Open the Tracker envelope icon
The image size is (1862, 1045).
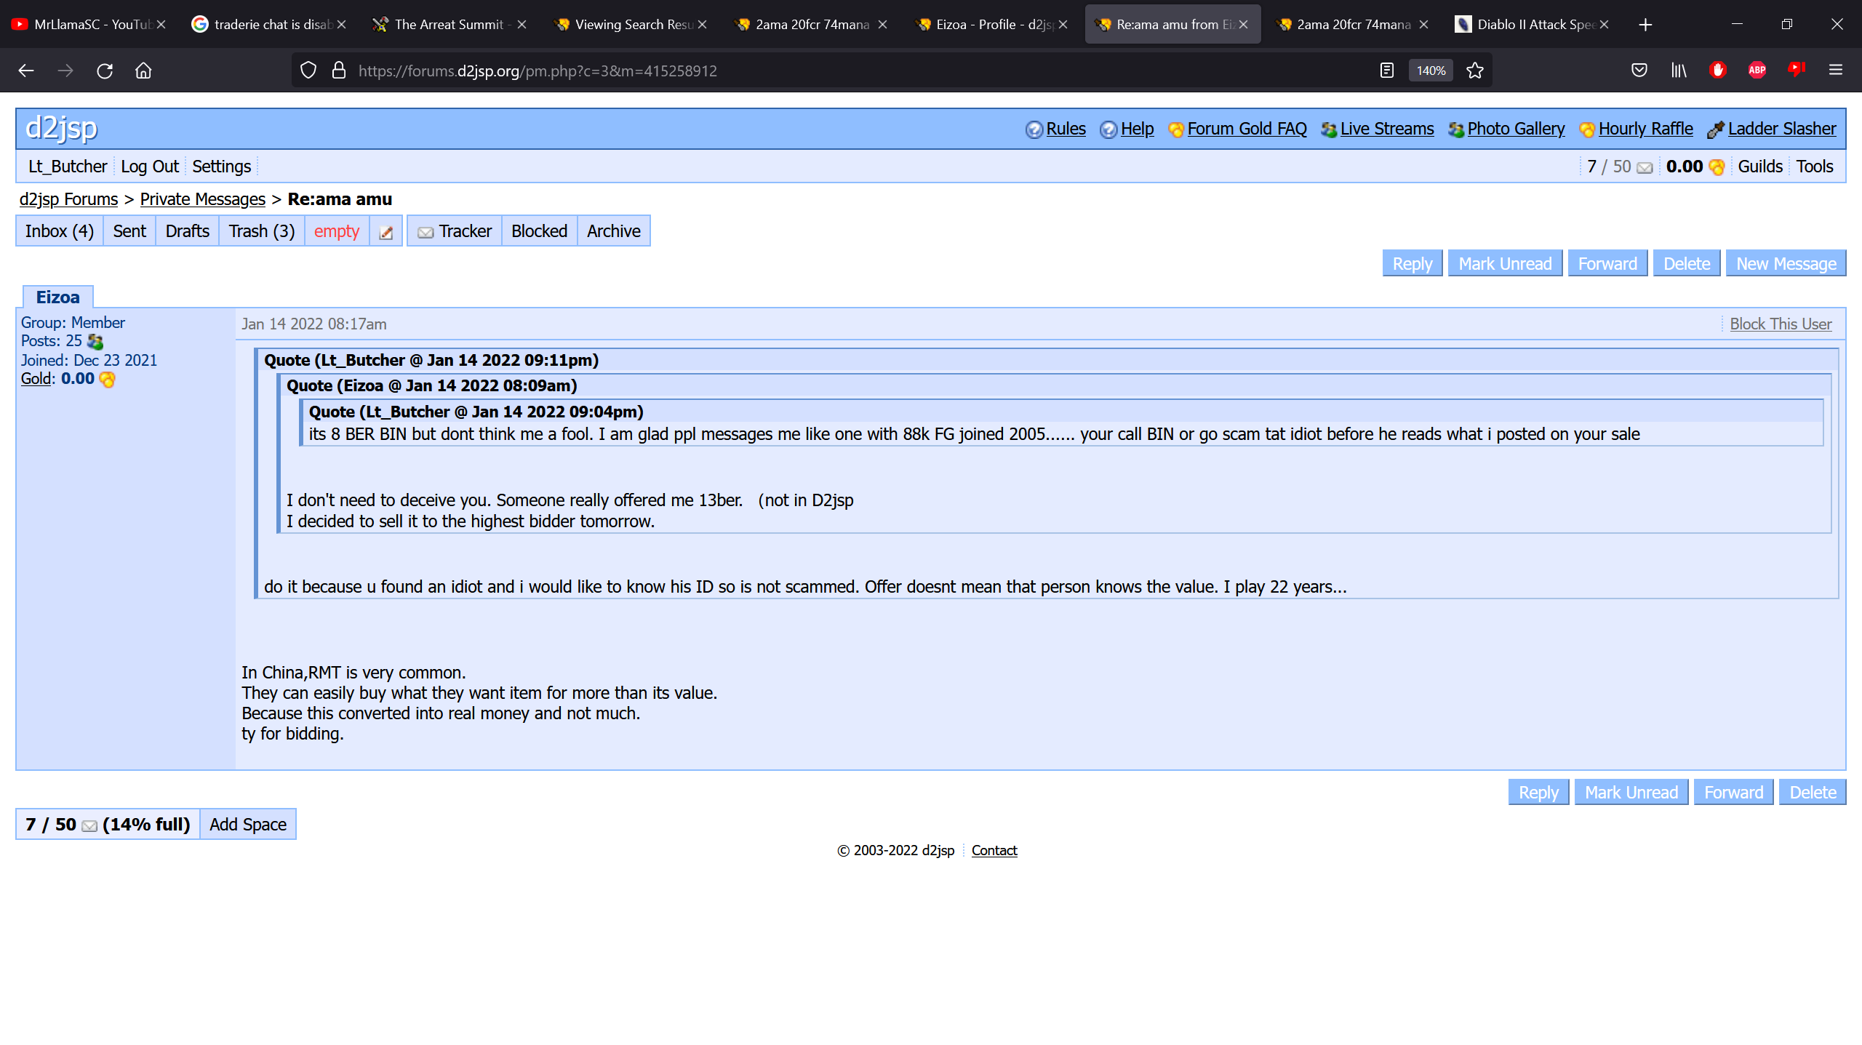(426, 231)
